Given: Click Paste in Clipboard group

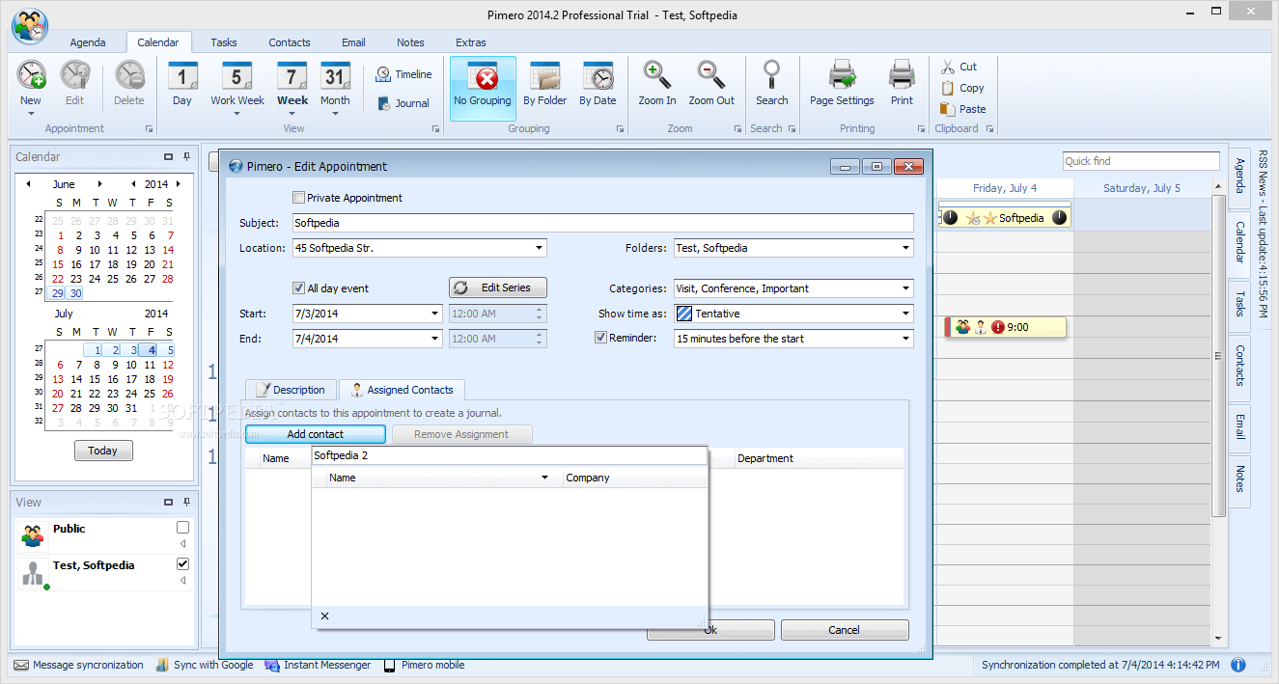Looking at the screenshot, I should (x=963, y=109).
